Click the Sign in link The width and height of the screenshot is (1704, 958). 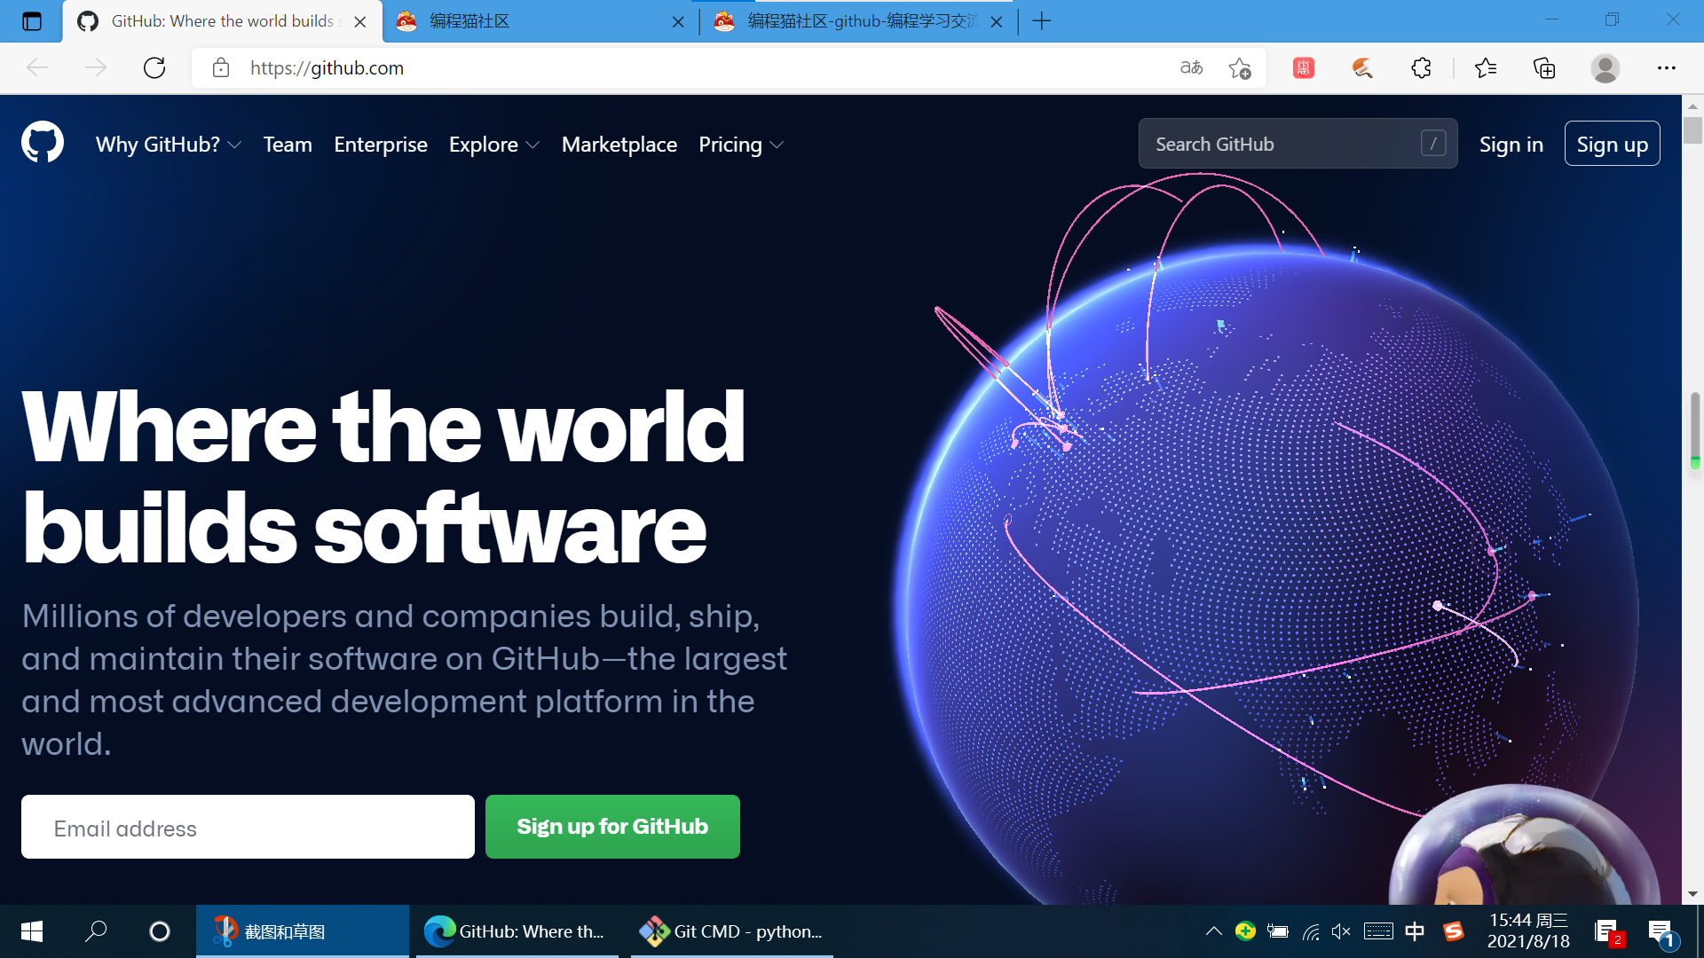point(1511,145)
